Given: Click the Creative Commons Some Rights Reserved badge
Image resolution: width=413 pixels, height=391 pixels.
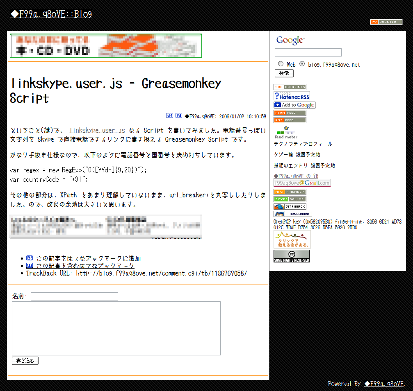Looking at the screenshot, I should point(291,256).
